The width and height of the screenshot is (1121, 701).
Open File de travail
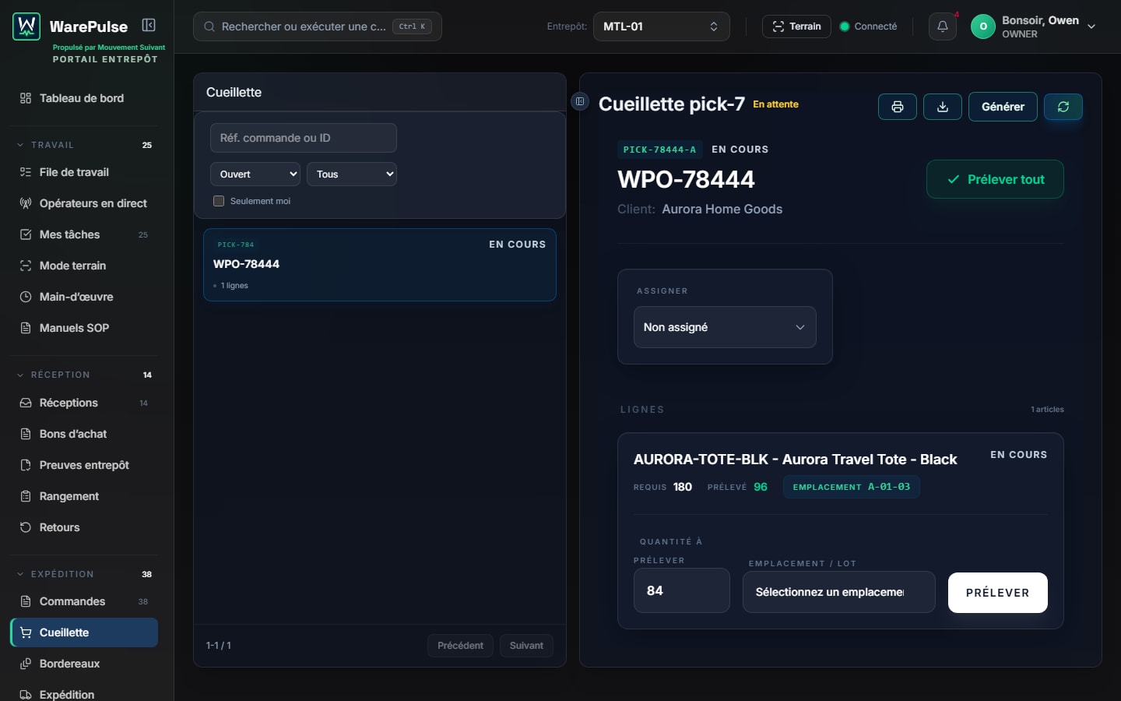(84, 172)
